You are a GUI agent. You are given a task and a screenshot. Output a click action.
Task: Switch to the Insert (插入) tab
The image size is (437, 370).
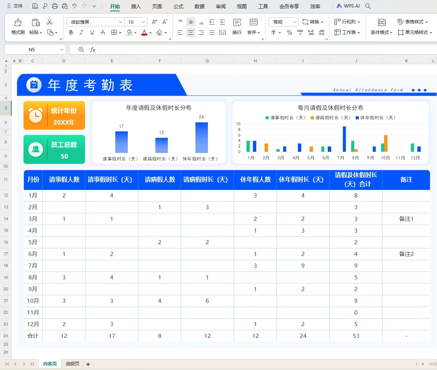tap(136, 6)
